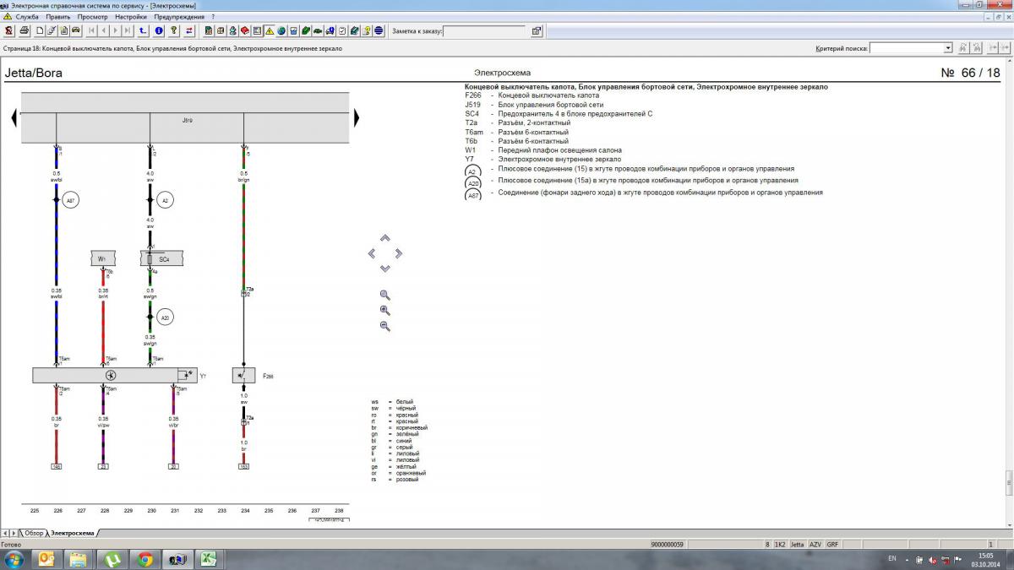
Task: Click the right black triangle beside J519
Action: [x=356, y=117]
